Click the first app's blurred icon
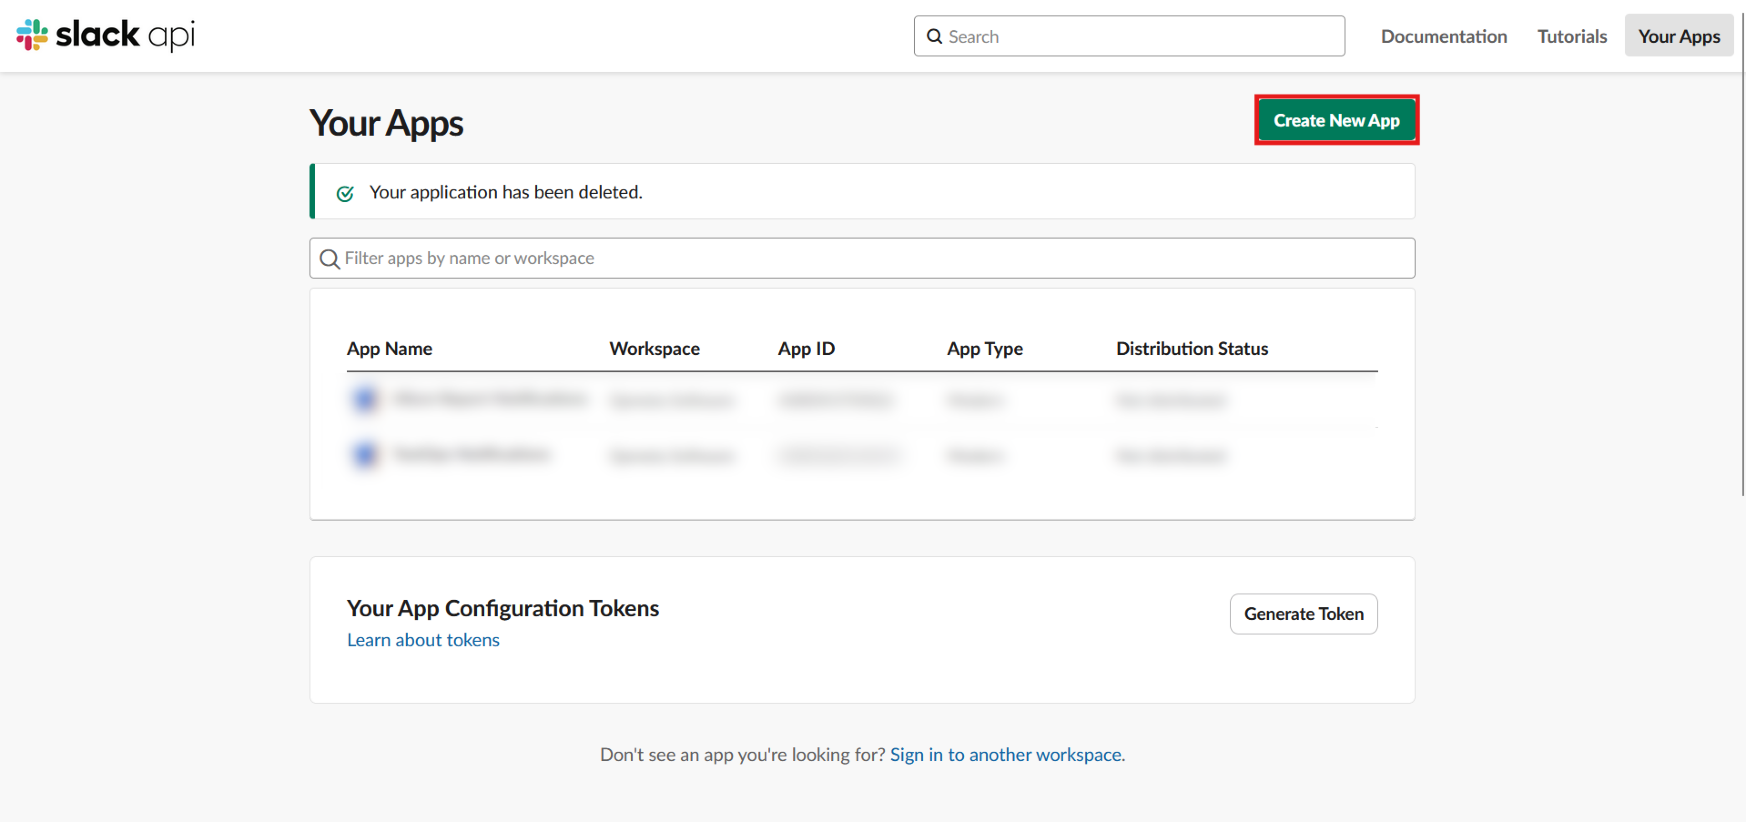This screenshot has width=1746, height=822. click(x=365, y=399)
